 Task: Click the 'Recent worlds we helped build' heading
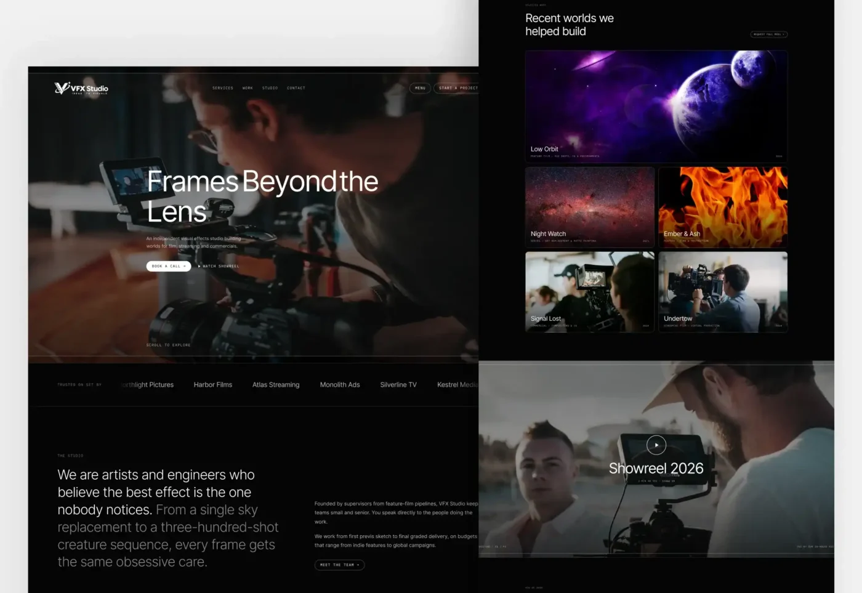570,25
